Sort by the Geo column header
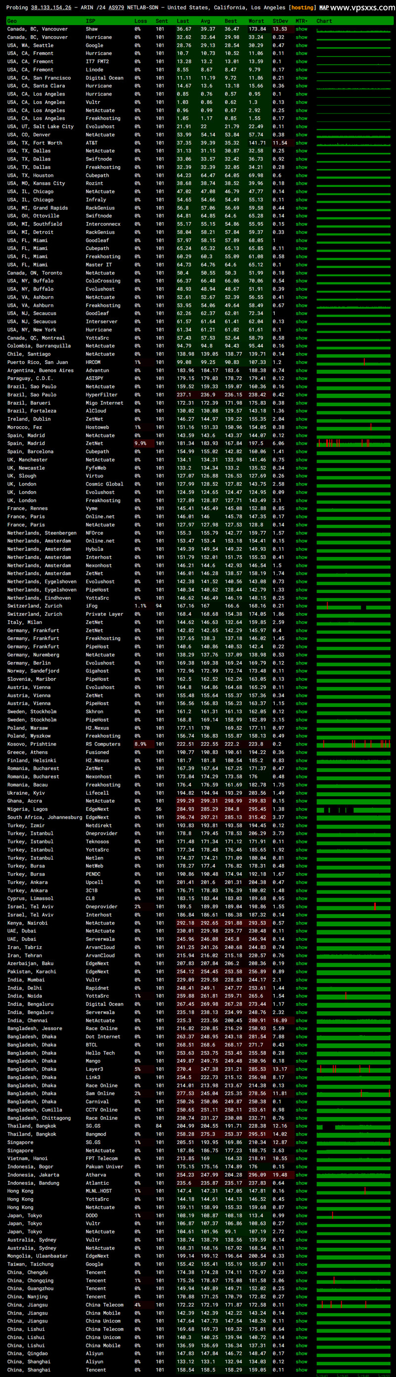396x1377 pixels. [12, 21]
